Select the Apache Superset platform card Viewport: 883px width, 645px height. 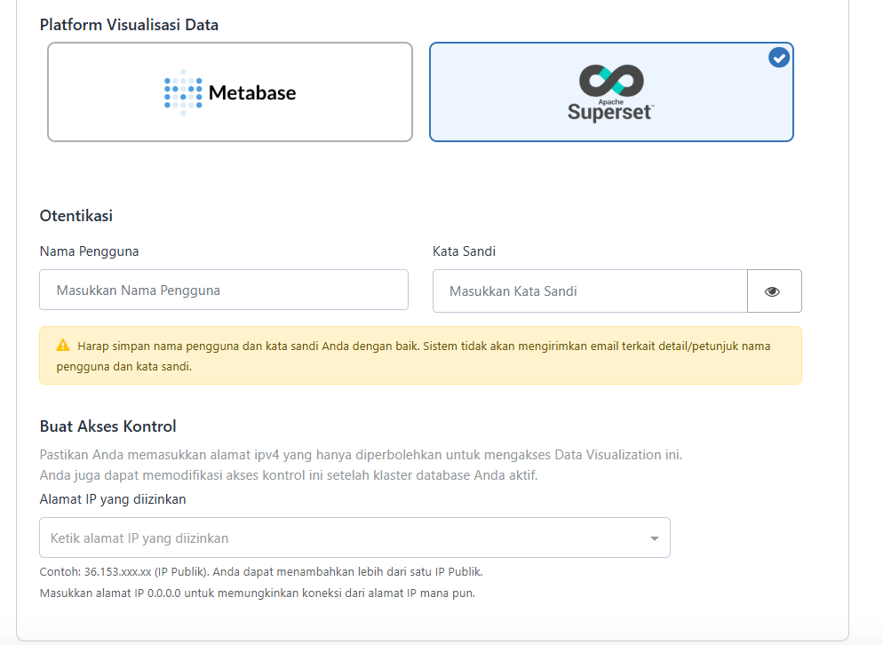(611, 92)
